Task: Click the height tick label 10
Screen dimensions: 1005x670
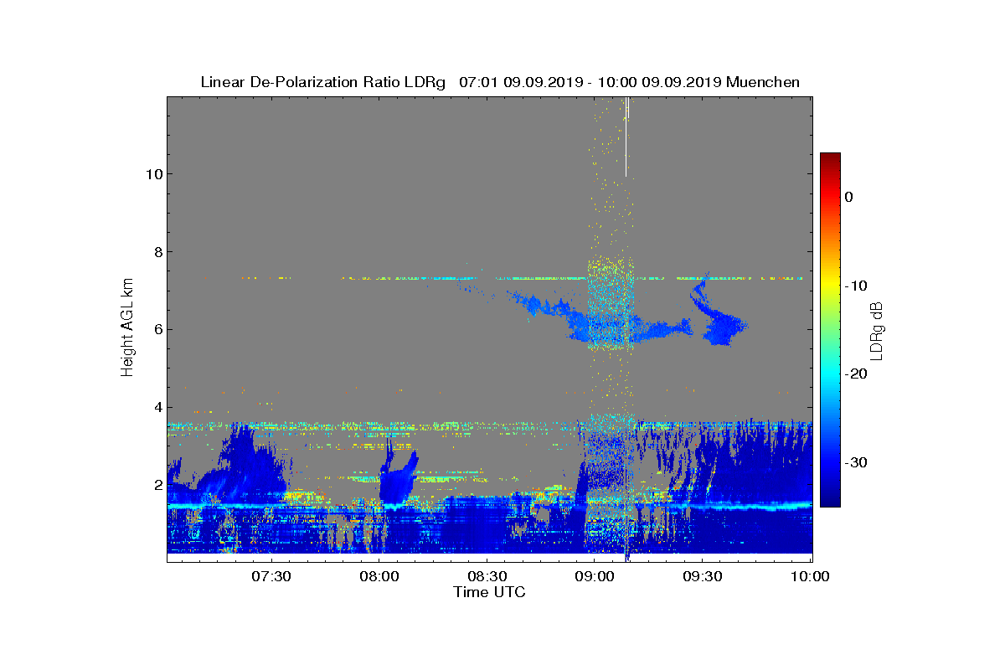Action: pyautogui.click(x=152, y=174)
